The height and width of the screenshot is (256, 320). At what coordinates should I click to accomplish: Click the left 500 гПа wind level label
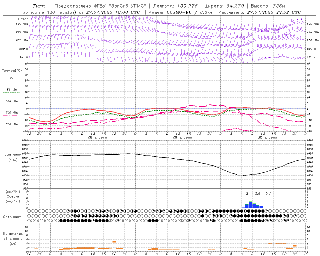[x=22, y=24]
